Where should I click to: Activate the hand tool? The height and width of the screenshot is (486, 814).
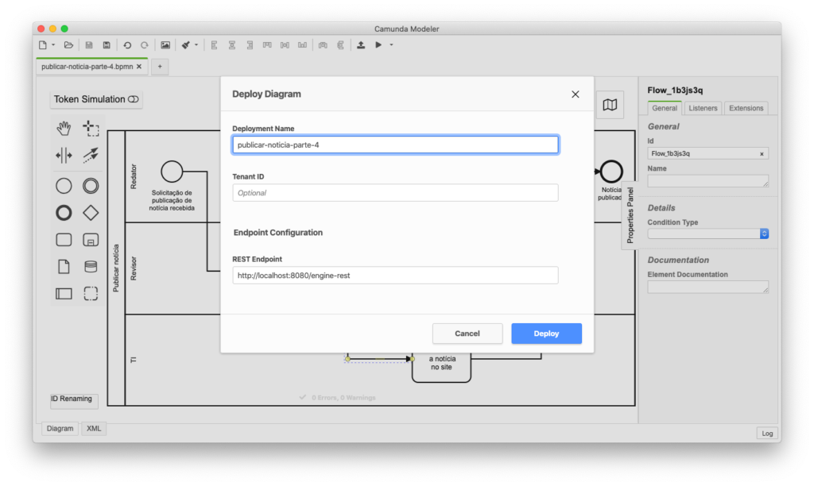pyautogui.click(x=64, y=128)
